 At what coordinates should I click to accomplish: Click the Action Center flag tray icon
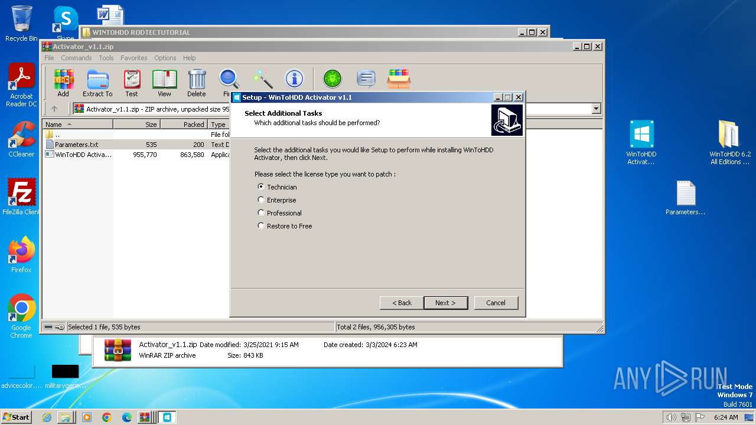click(x=701, y=417)
